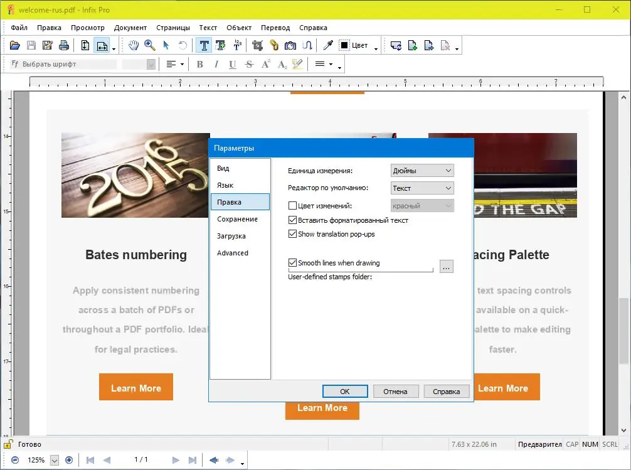Browse stamps folder with '...' button
Viewport: 631px width, 470px height.
[x=447, y=267]
